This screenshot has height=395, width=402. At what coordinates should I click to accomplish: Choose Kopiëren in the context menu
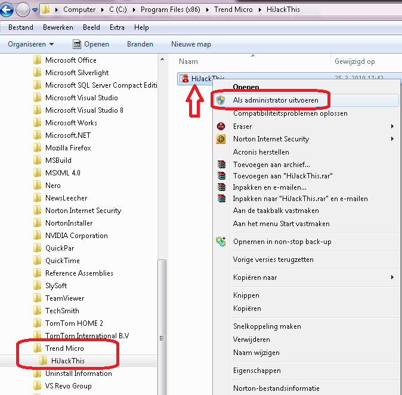click(247, 308)
